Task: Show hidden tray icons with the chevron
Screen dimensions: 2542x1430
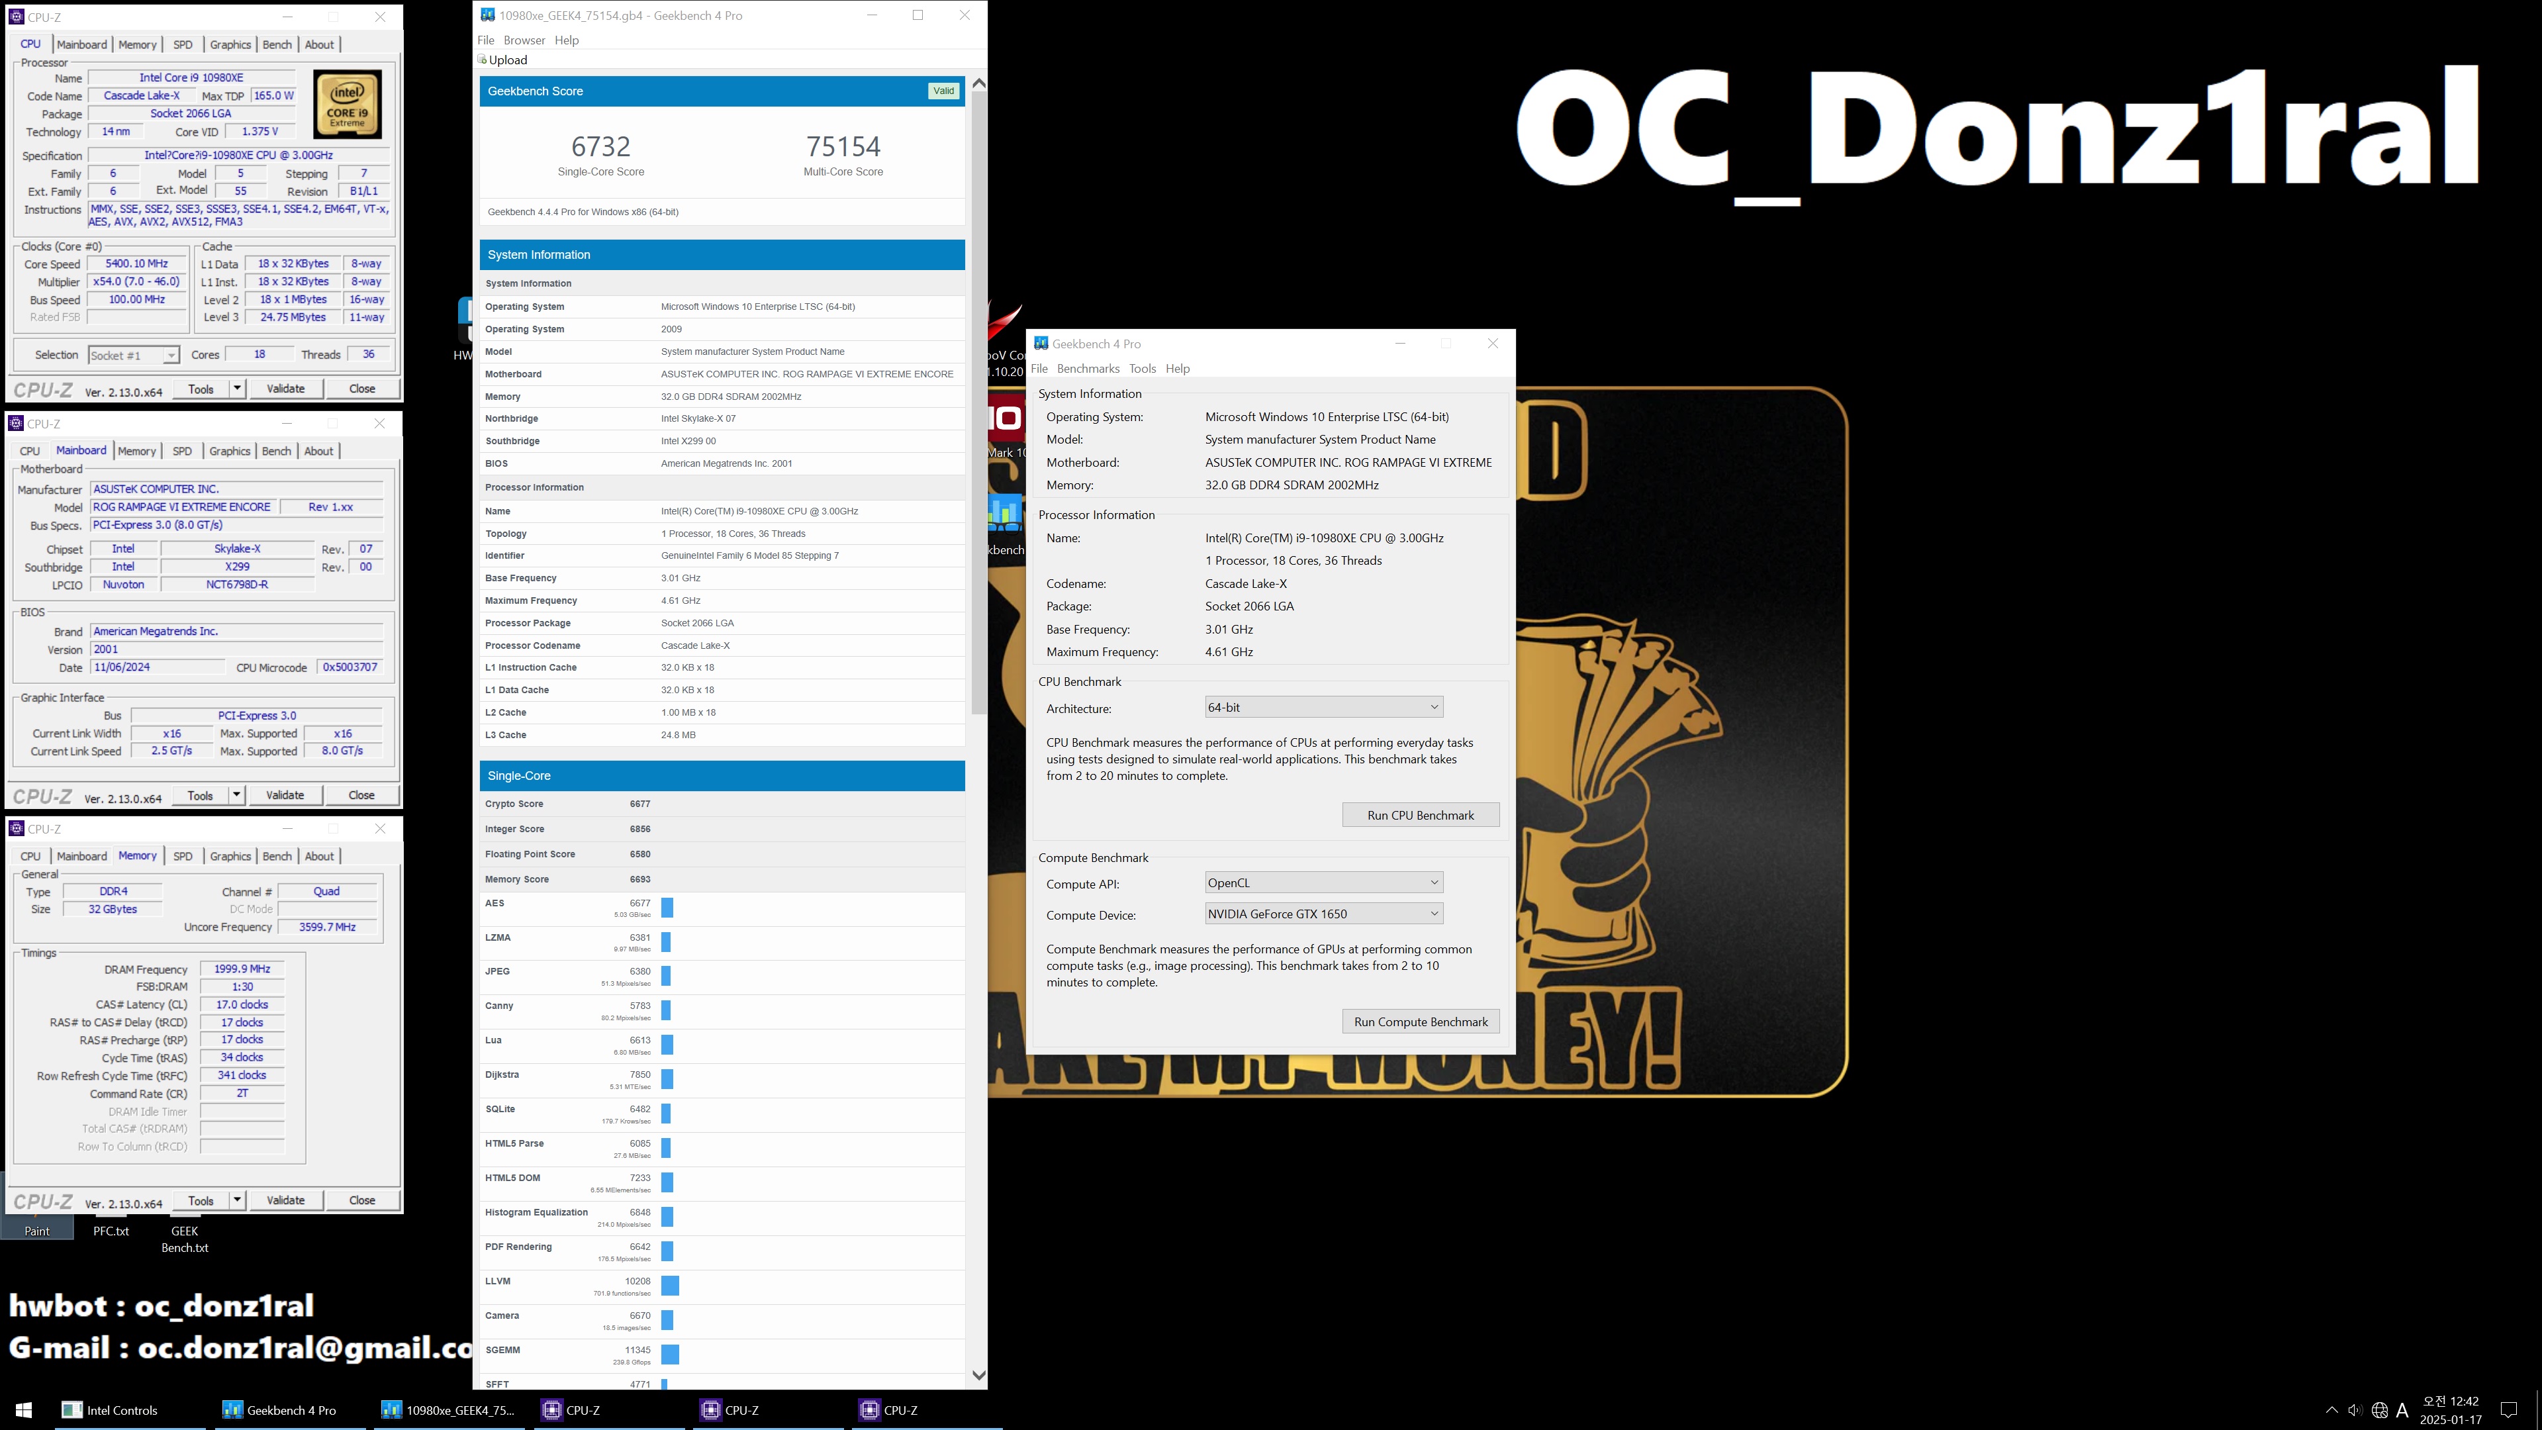Action: coord(2331,1410)
